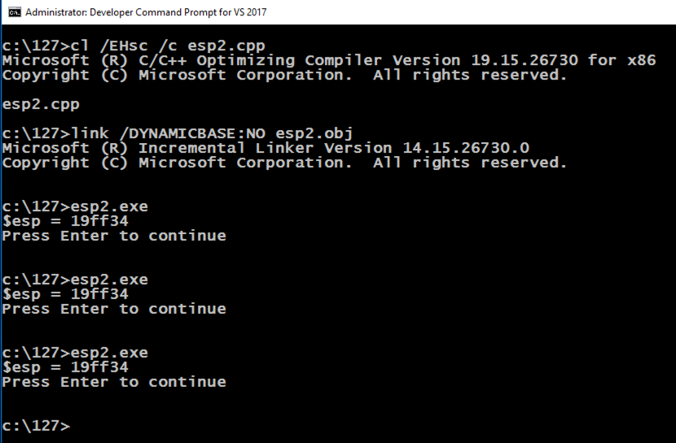Screen dimensions: 676x443
Task: Click the first 'Press Enter to continue' message
Action: [x=114, y=236]
